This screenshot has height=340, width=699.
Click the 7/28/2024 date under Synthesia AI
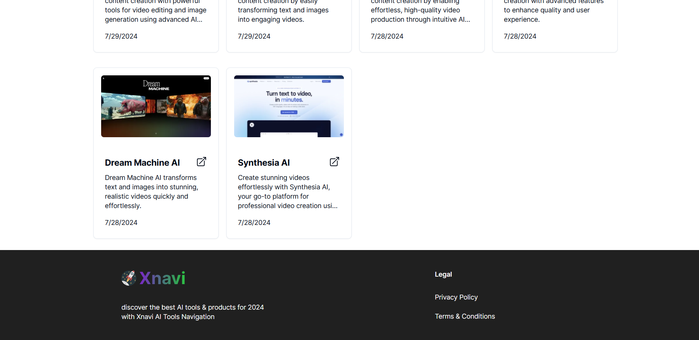pos(254,223)
